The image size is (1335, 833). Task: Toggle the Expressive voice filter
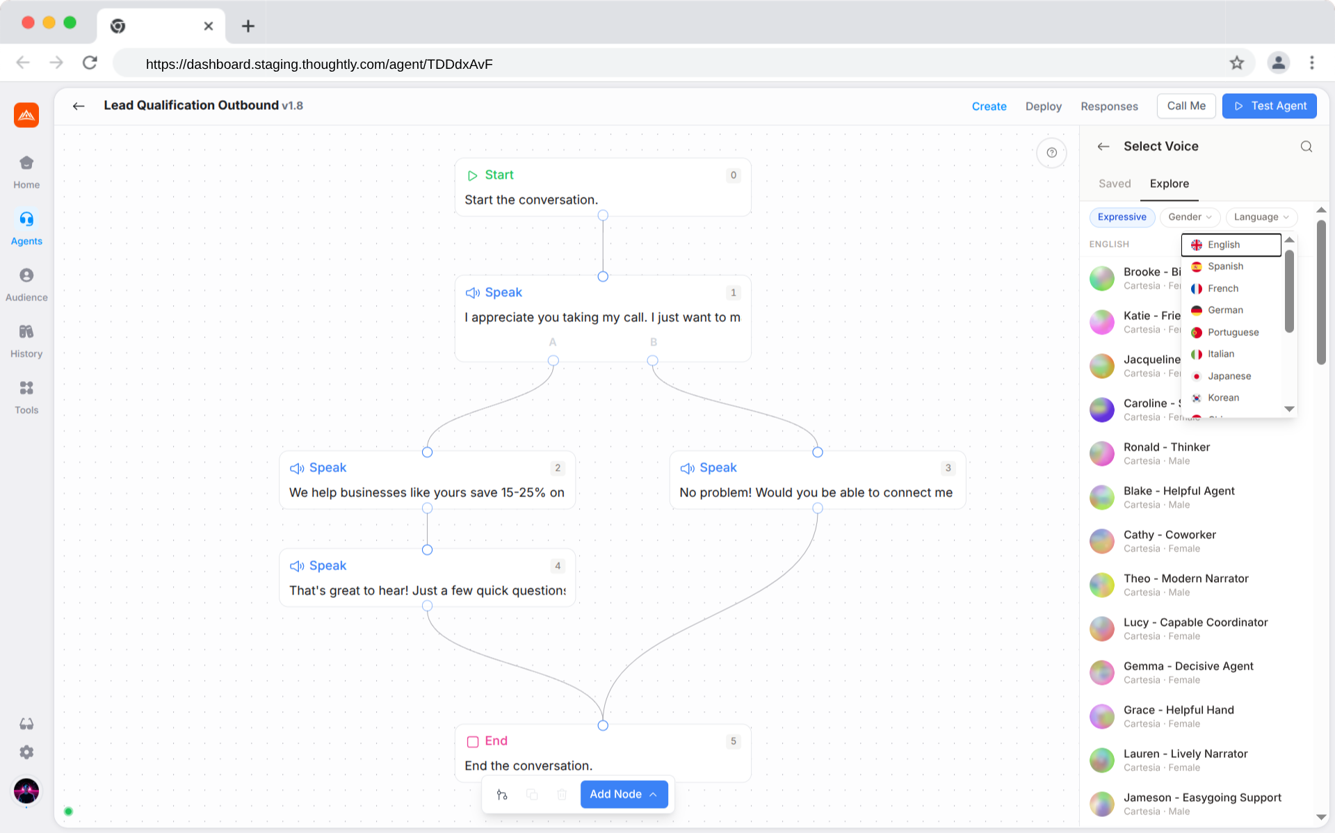pos(1122,217)
